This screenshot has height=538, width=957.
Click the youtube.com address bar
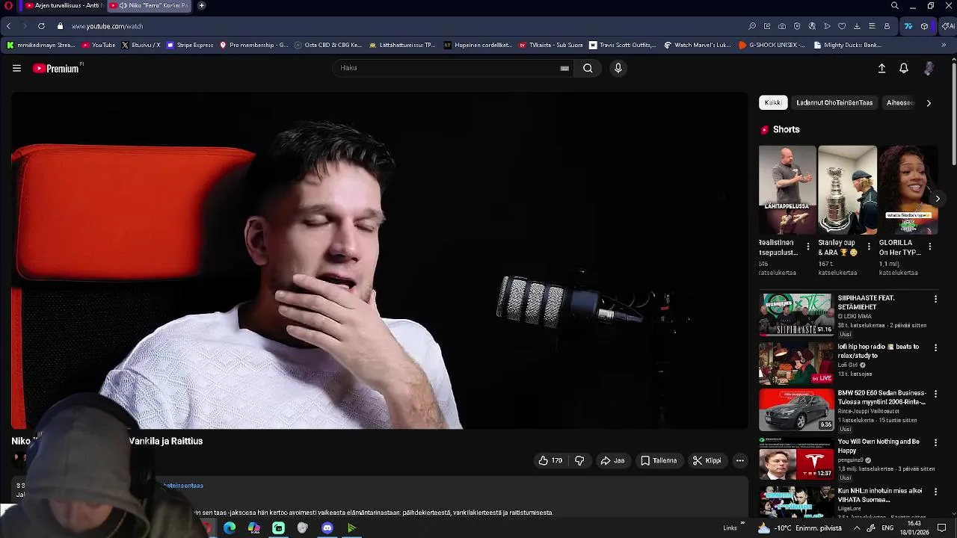pos(107,26)
